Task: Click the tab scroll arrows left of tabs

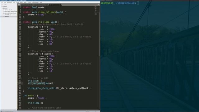Action: click(x=19, y=5)
